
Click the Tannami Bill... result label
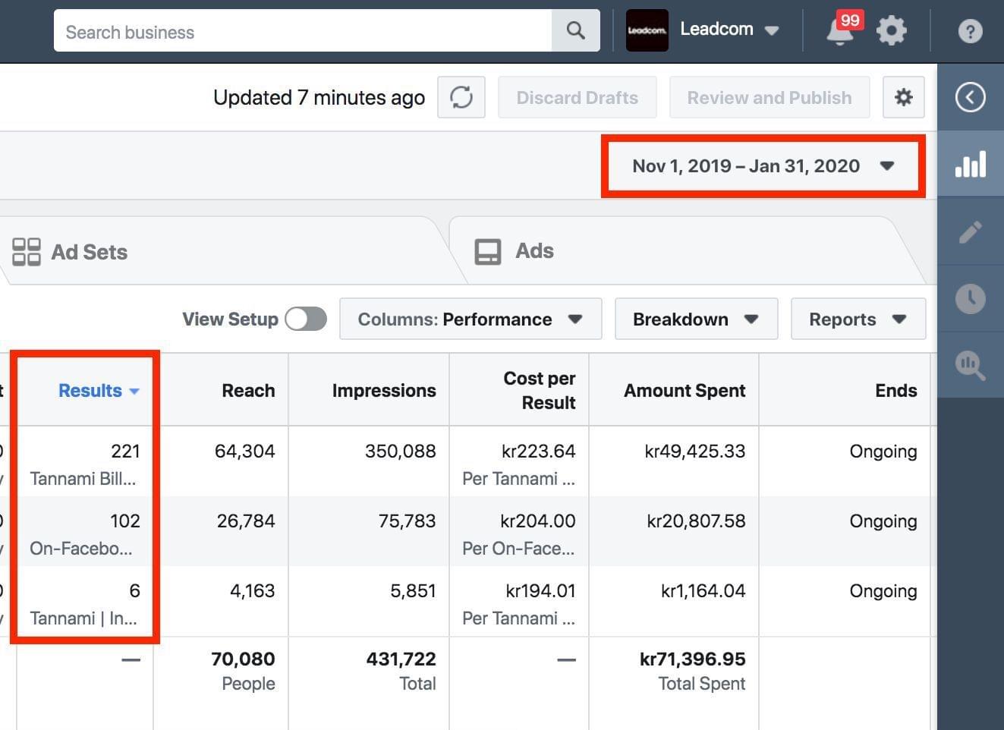(83, 479)
